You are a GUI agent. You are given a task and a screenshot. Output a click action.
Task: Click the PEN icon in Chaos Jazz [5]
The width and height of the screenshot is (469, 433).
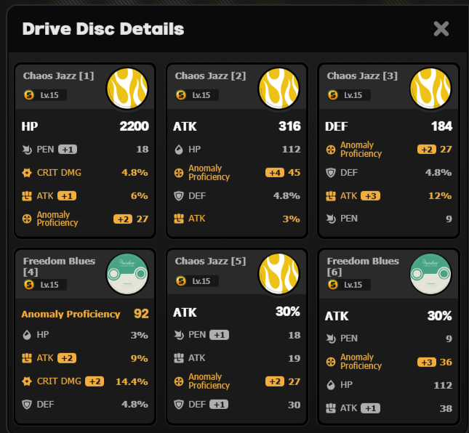pyautogui.click(x=179, y=335)
